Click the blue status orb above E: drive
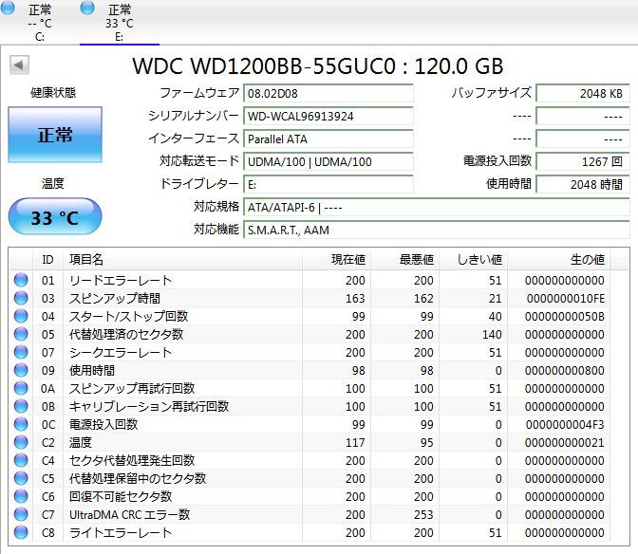The width and height of the screenshot is (638, 554). [x=88, y=9]
